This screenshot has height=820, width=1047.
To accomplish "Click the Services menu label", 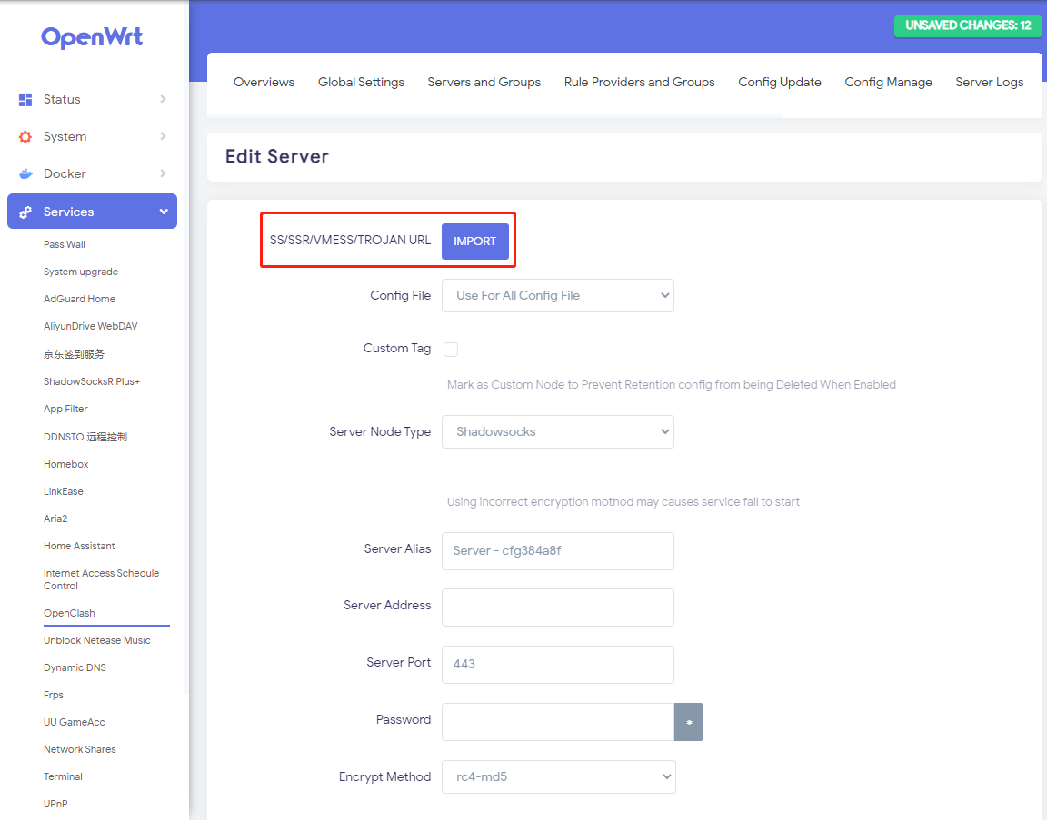I will pyautogui.click(x=69, y=212).
